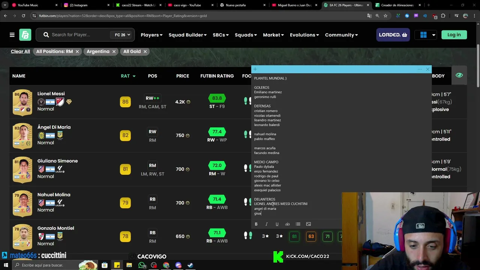Reload the Futbin page
The height and width of the screenshot is (270, 480).
23,16
